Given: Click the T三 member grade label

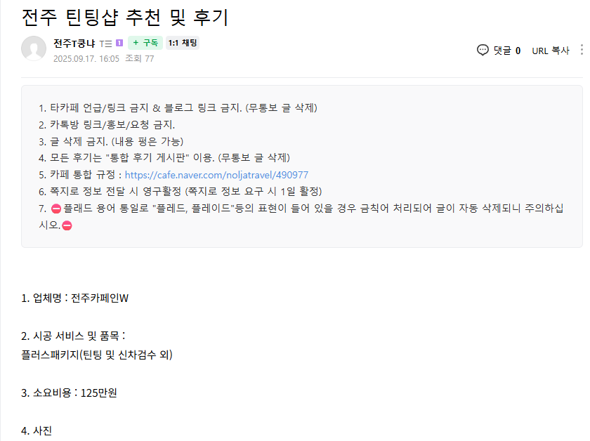Looking at the screenshot, I should coord(106,44).
